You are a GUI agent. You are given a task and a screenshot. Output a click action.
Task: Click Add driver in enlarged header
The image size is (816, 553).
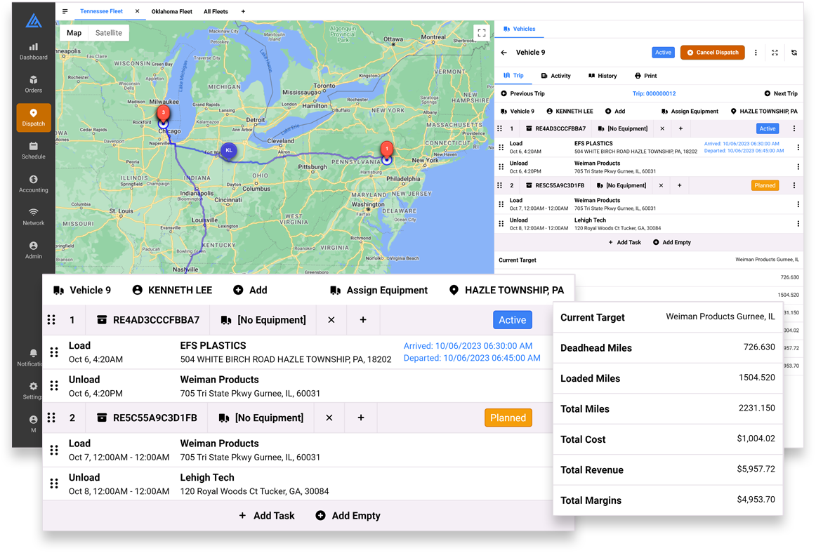coord(250,291)
